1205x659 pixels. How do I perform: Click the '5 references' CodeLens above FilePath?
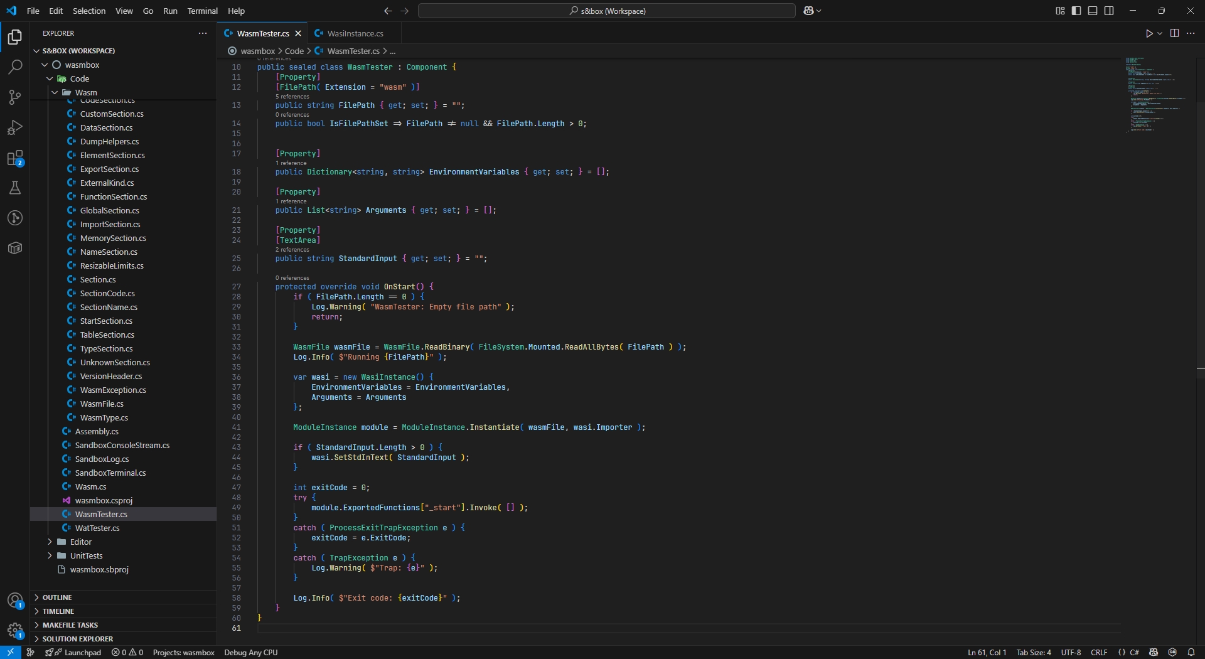click(x=292, y=97)
